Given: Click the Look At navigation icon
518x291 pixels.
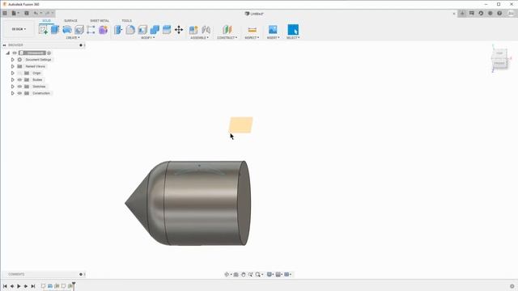Looking at the screenshot, I should point(236,275).
